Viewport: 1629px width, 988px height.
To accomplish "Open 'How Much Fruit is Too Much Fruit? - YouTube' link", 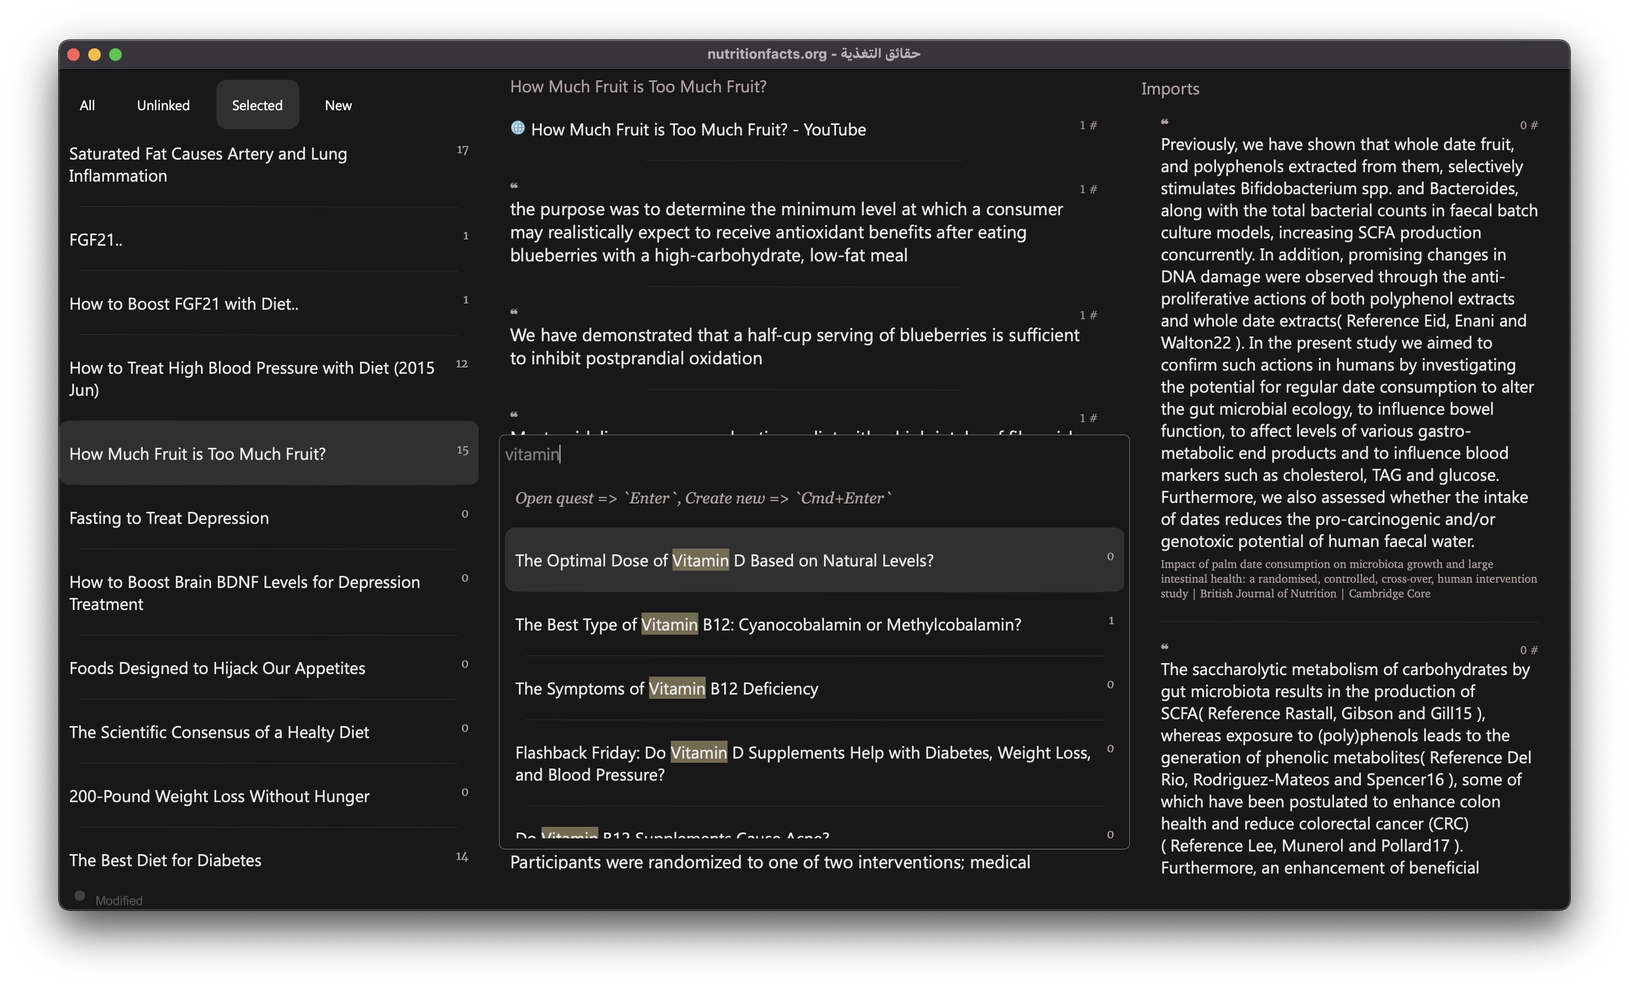I will [698, 130].
